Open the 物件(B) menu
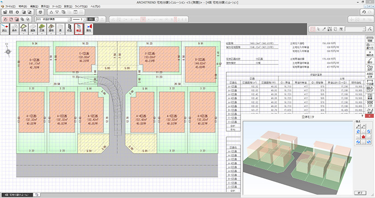Viewport: 375px width, 198px height. 22,7
